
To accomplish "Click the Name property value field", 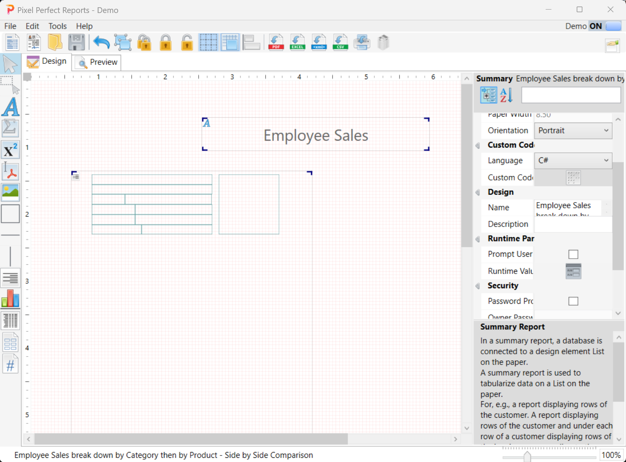I will pyautogui.click(x=568, y=207).
